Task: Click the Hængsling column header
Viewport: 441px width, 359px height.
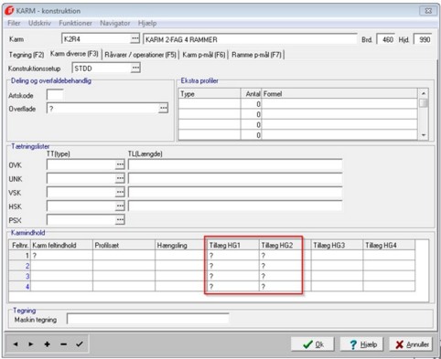Action: [181, 245]
